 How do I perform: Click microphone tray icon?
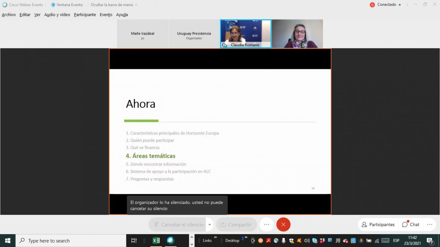click(x=283, y=241)
